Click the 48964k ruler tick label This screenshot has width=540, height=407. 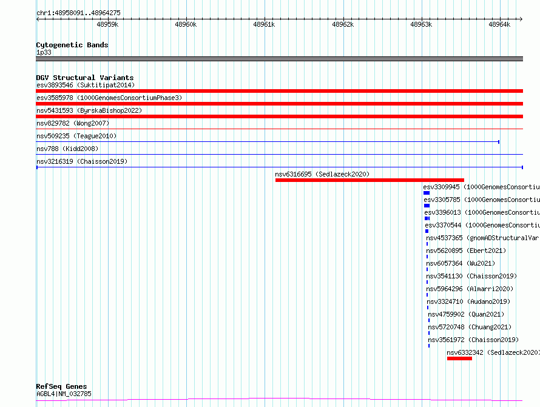click(x=499, y=24)
